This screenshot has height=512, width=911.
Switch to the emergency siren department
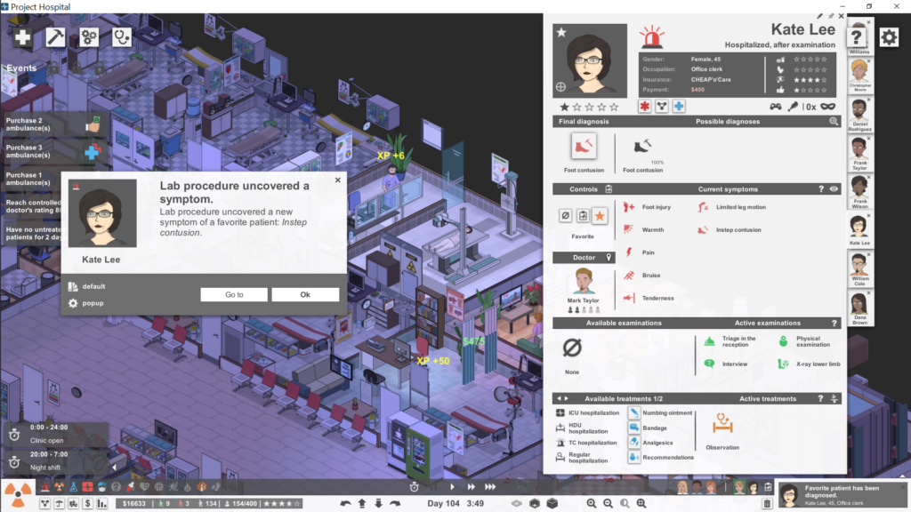[45, 487]
